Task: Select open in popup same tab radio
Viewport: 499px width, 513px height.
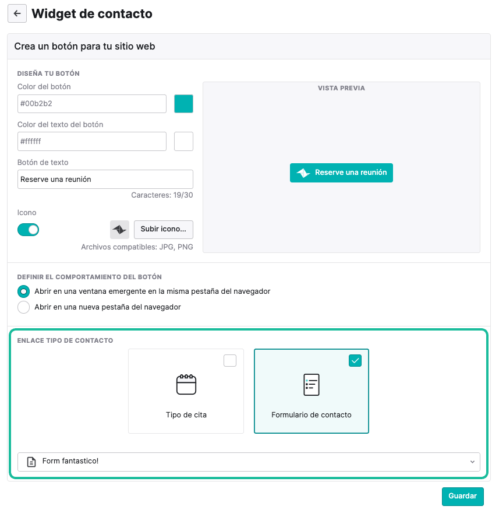Action: click(x=23, y=291)
